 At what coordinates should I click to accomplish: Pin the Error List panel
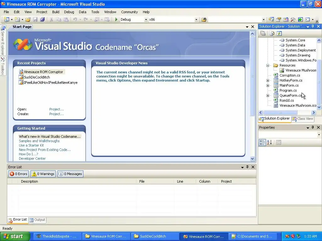247,167
